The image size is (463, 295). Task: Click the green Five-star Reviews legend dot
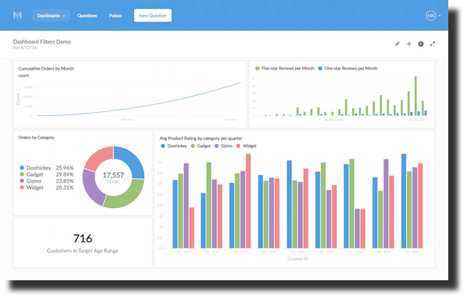[257, 68]
